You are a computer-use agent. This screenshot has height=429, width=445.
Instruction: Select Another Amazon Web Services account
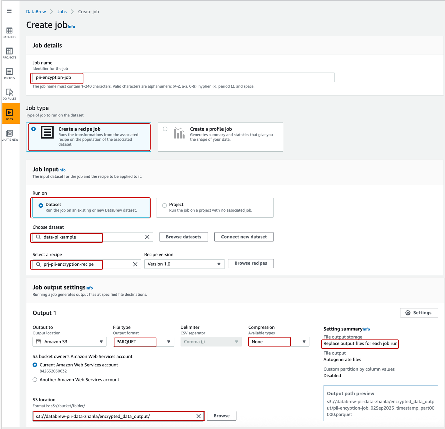[35, 380]
